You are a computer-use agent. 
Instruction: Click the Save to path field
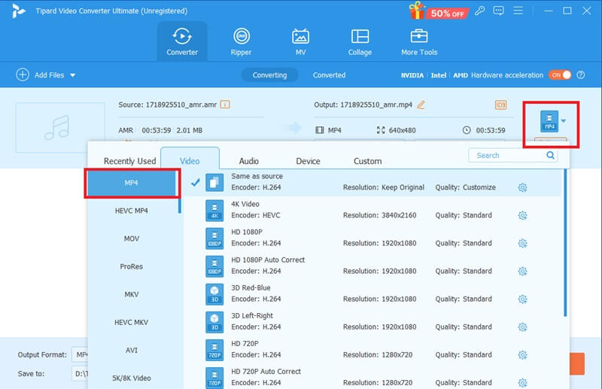tap(80, 374)
